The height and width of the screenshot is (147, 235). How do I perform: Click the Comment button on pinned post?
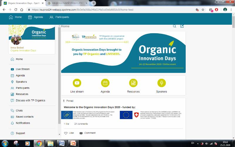point(88,133)
